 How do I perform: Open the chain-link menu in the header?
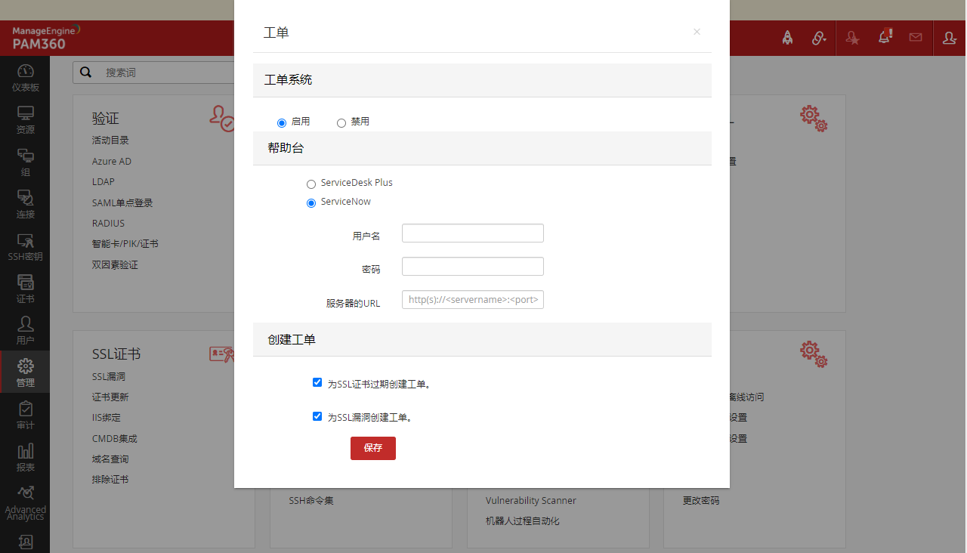pos(819,38)
